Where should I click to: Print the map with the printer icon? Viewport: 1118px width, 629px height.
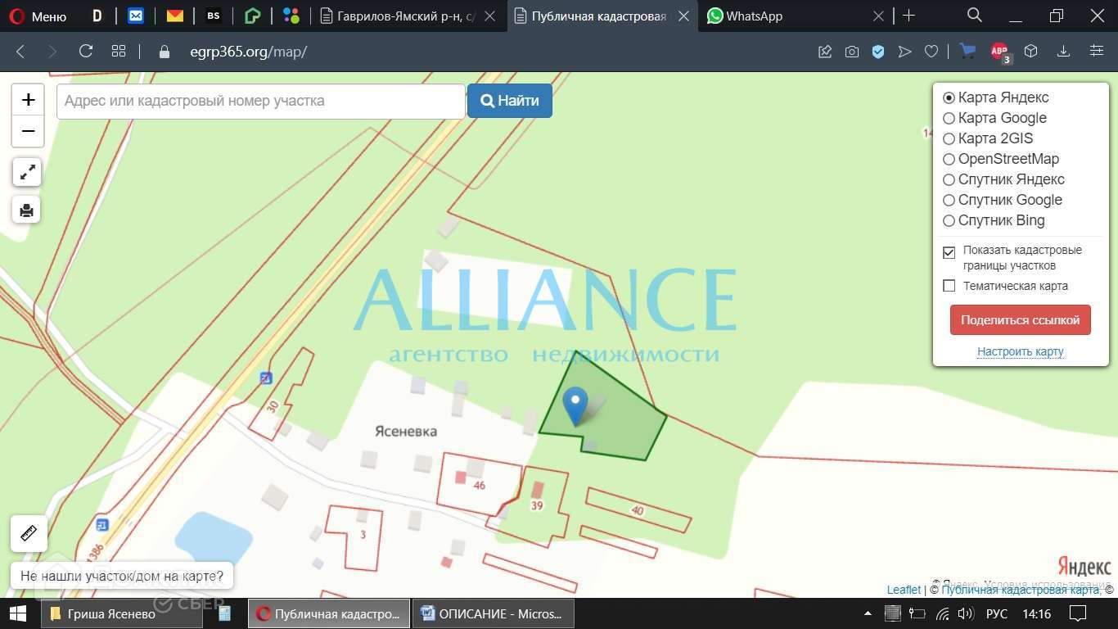tap(26, 210)
